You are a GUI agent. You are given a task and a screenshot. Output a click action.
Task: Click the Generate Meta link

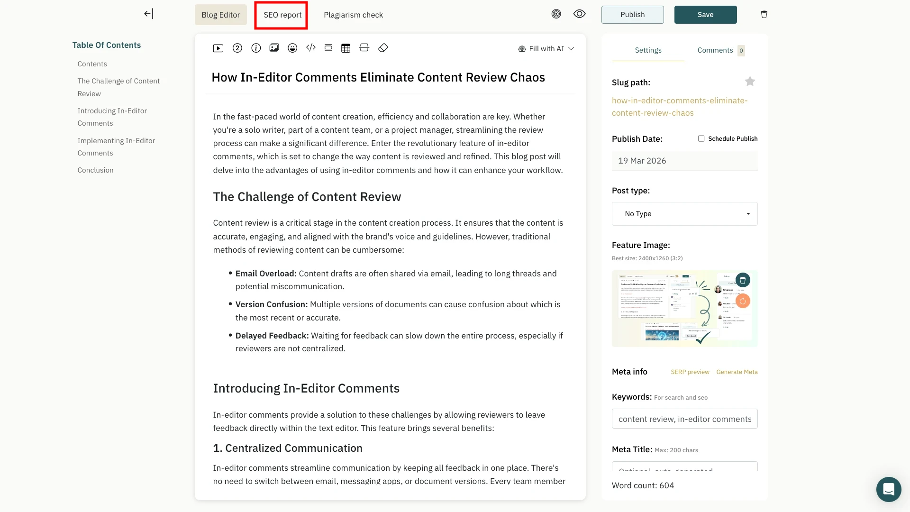click(737, 372)
